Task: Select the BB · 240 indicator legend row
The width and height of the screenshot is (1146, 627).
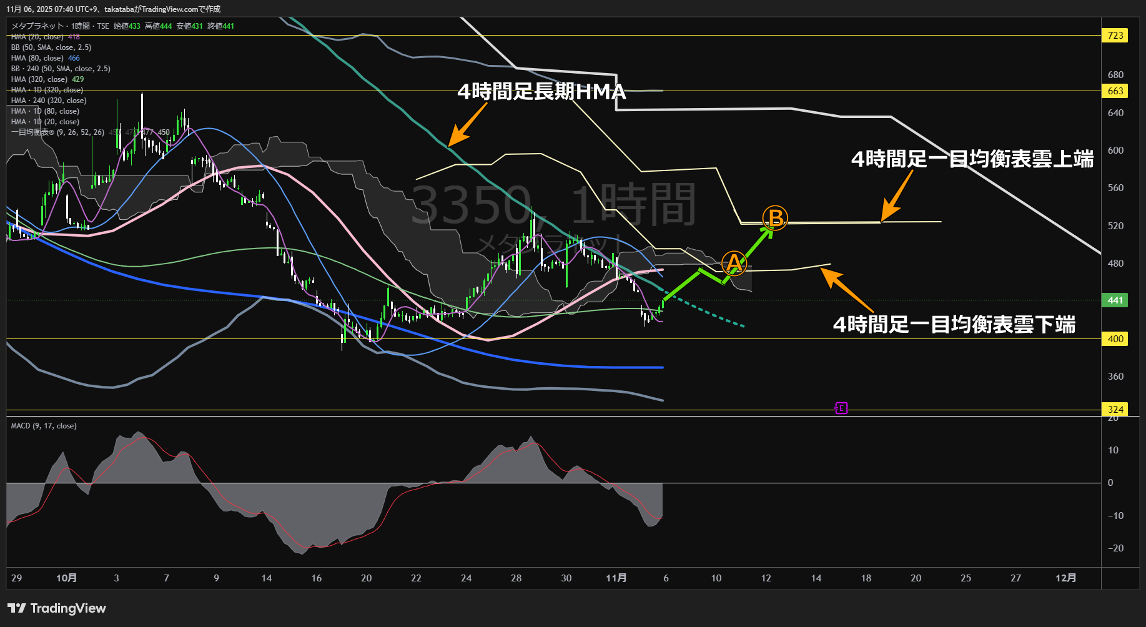Action: (61, 69)
